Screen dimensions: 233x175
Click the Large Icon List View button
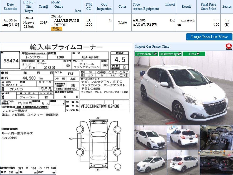[x=209, y=37]
